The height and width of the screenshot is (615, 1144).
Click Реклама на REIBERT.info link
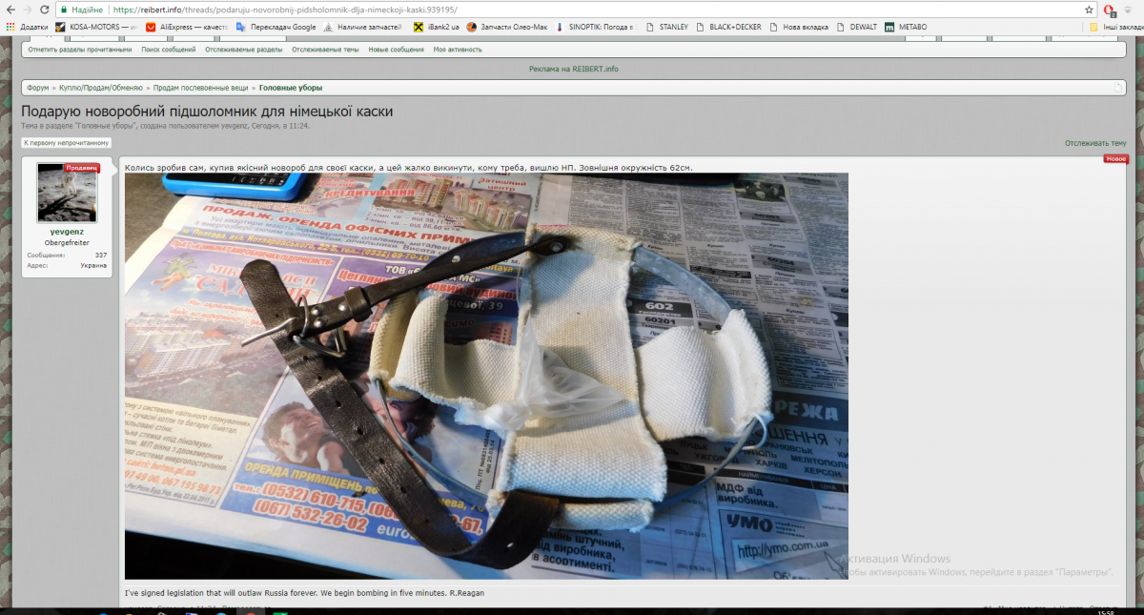(574, 69)
